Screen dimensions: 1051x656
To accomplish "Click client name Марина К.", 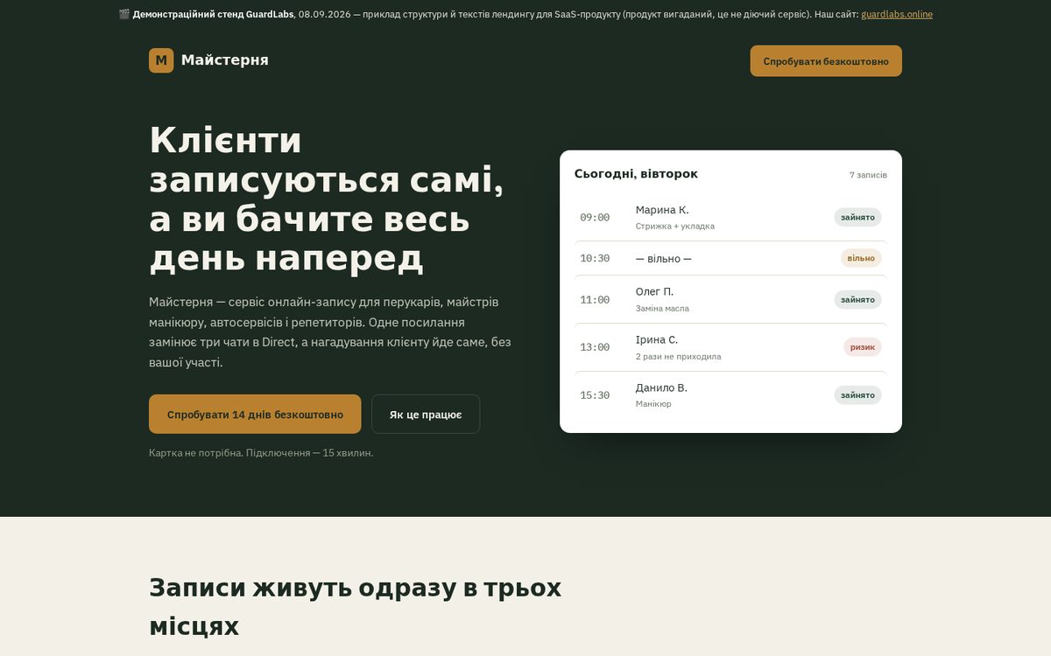I will pos(662,210).
